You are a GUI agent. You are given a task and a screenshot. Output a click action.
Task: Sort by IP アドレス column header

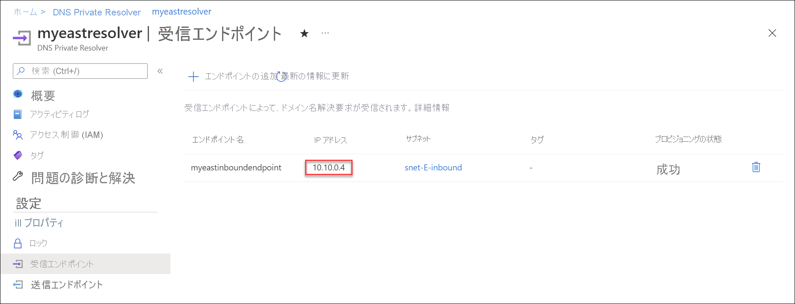coord(330,140)
